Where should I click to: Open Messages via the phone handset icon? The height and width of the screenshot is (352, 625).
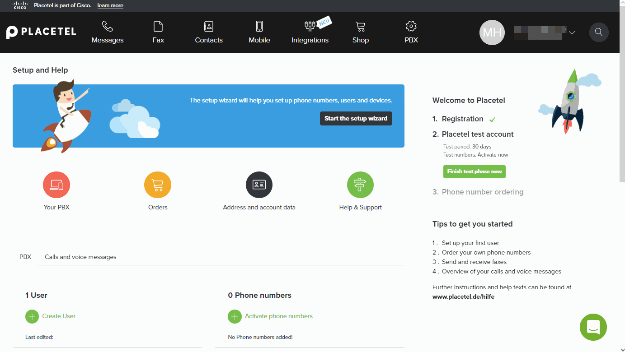(x=108, y=26)
